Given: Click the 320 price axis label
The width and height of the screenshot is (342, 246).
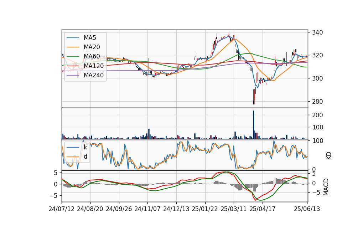Looking at the screenshot, I should (317, 56).
